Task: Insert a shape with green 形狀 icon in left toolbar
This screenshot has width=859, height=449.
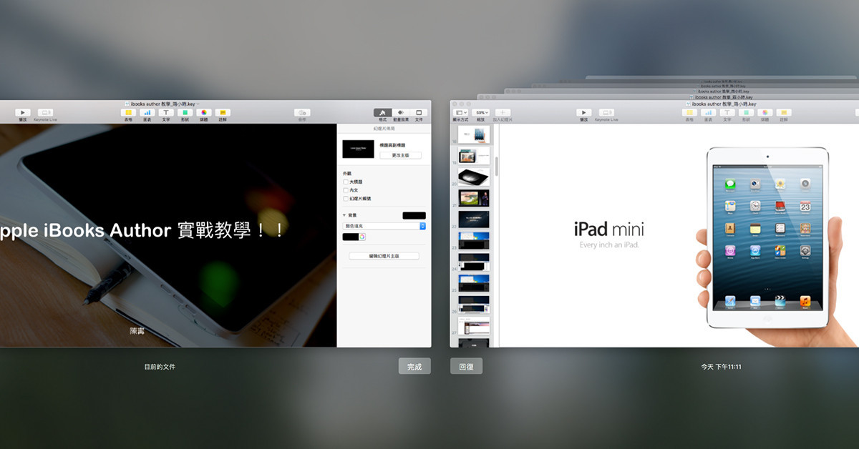Action: (185, 112)
